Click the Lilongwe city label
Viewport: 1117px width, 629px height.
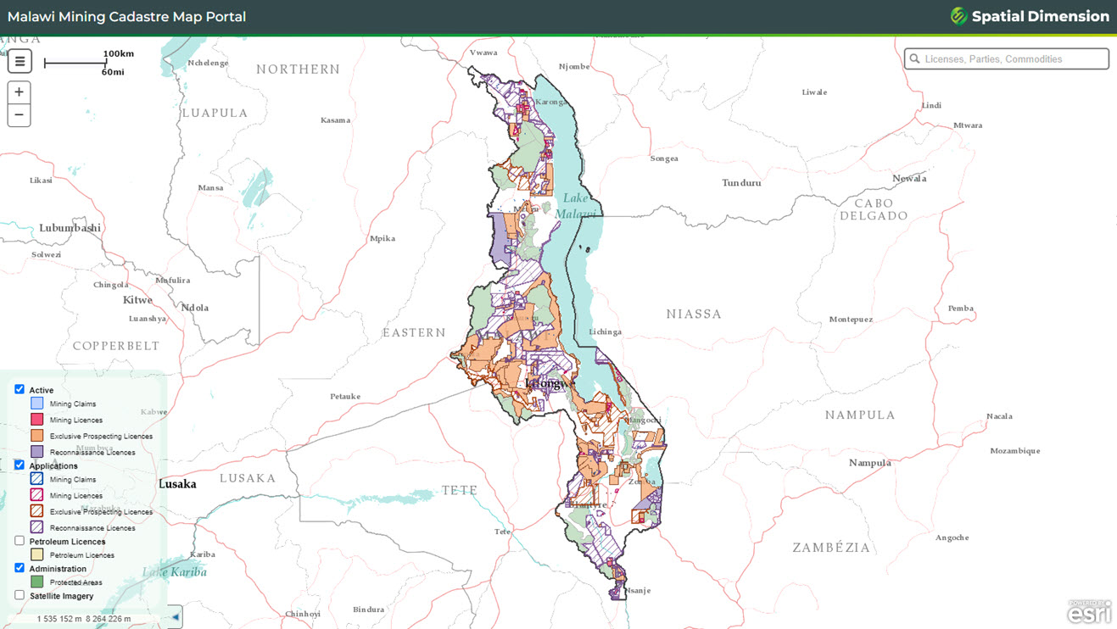click(550, 383)
